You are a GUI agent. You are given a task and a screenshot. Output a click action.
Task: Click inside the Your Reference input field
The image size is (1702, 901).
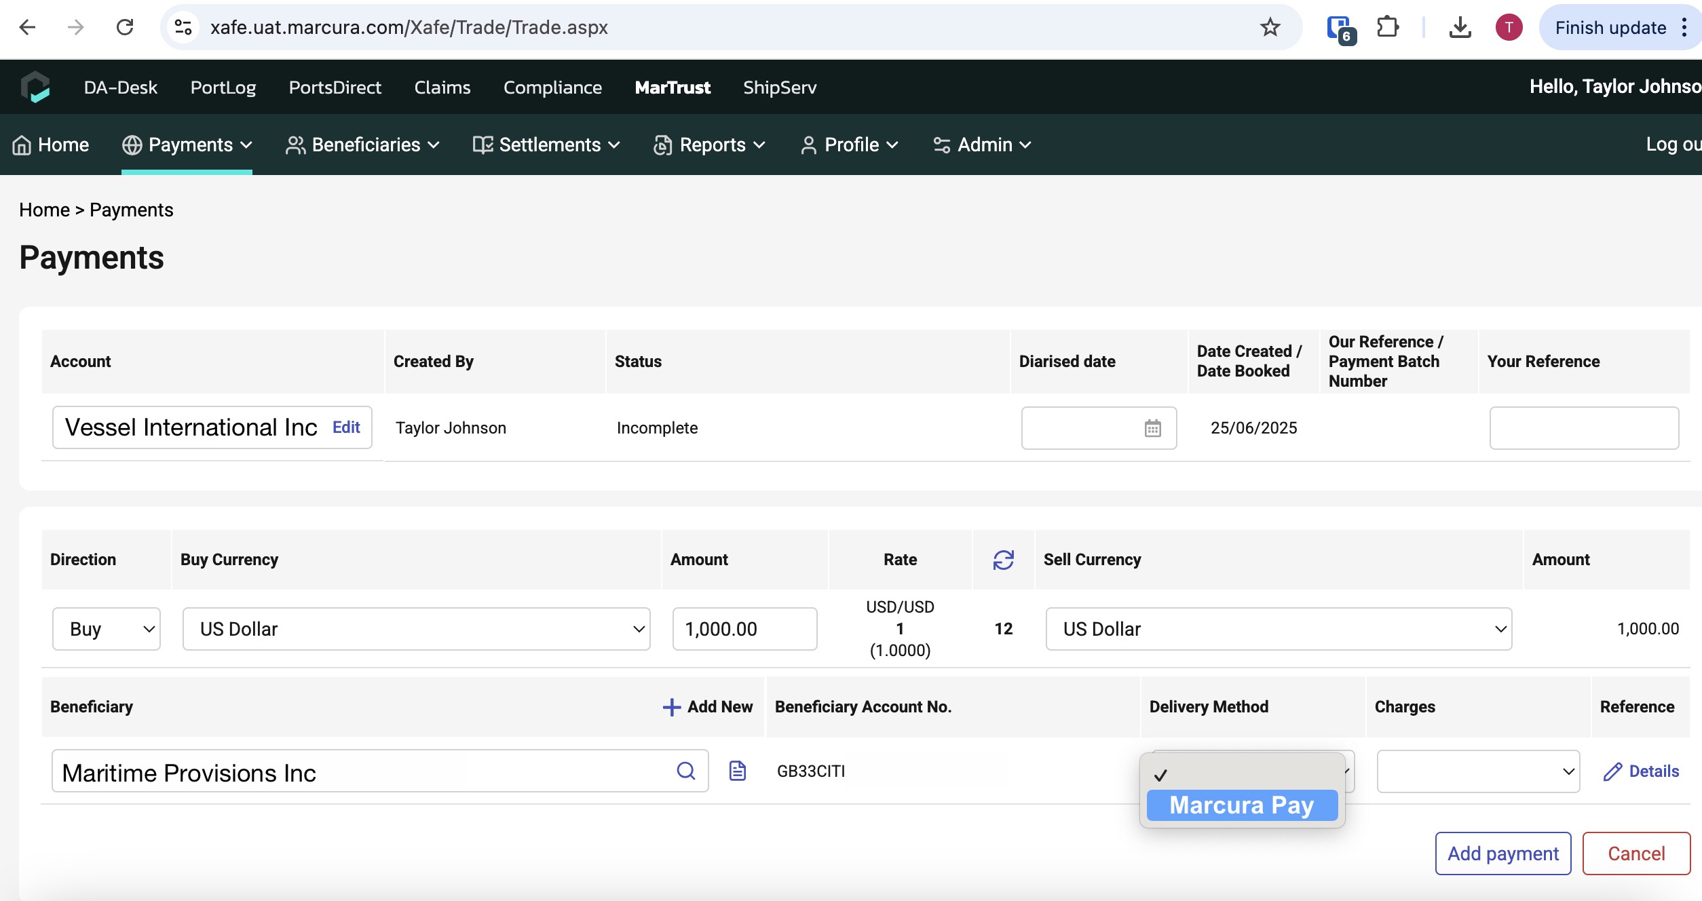[x=1584, y=428]
